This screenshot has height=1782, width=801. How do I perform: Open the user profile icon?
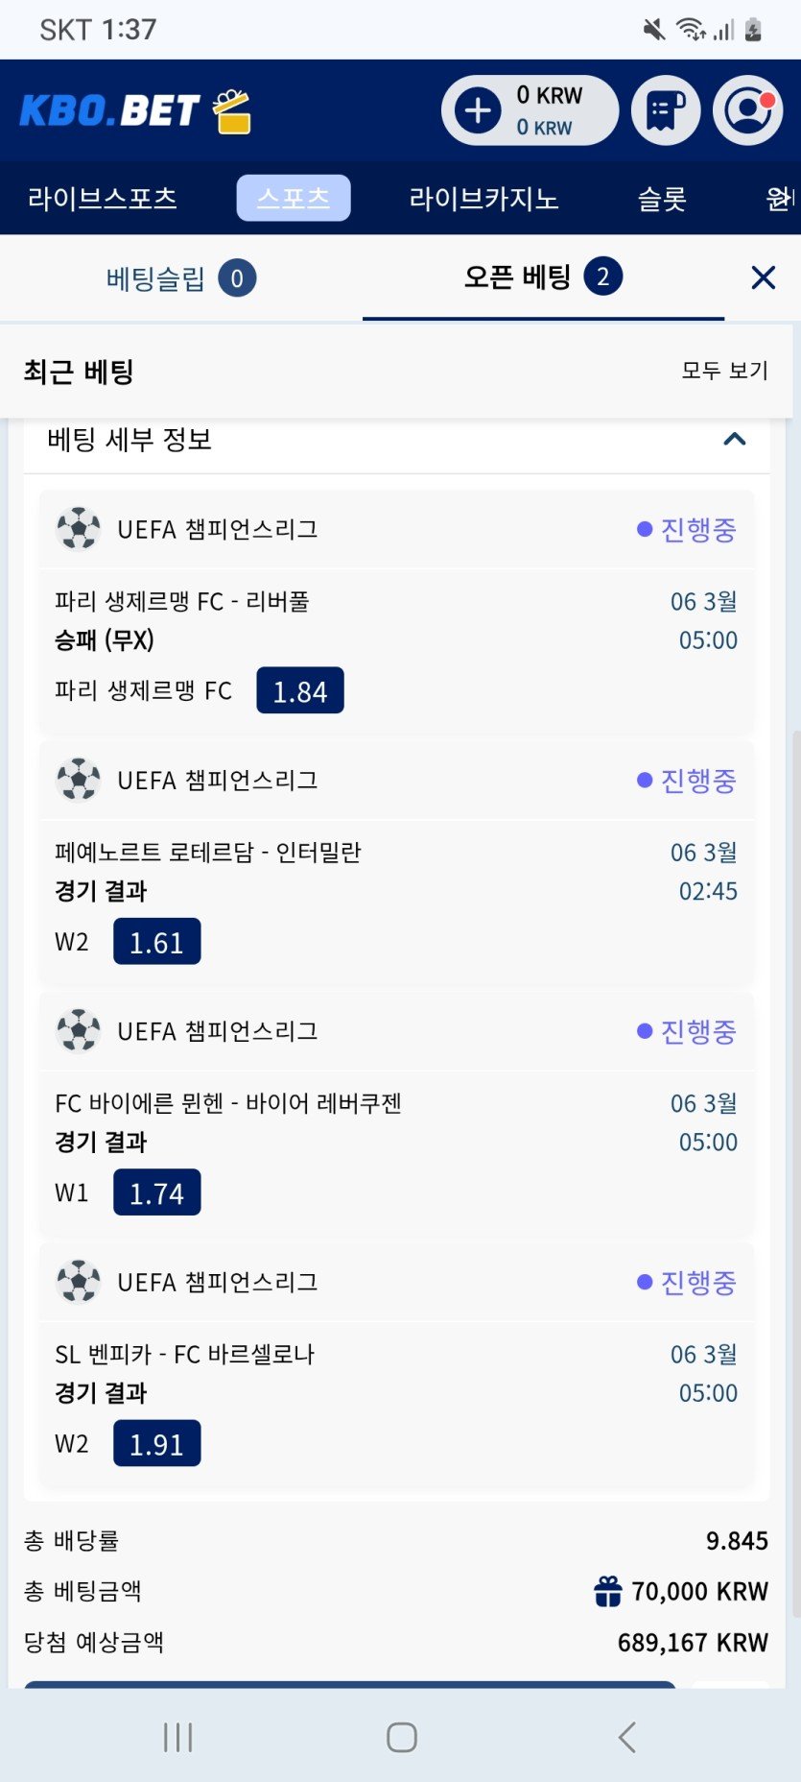point(748,111)
